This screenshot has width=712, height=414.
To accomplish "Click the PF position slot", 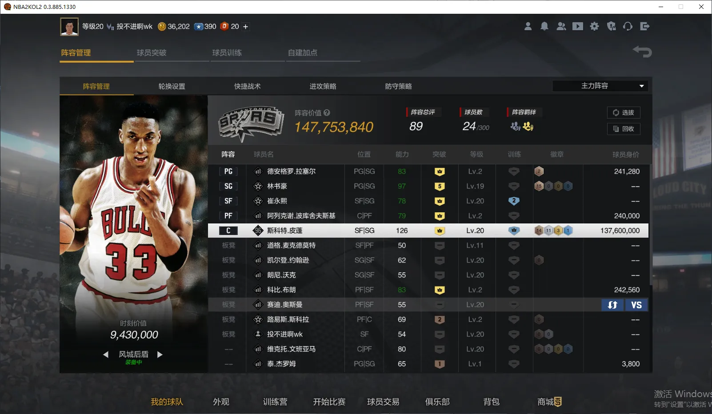I will [x=228, y=216].
